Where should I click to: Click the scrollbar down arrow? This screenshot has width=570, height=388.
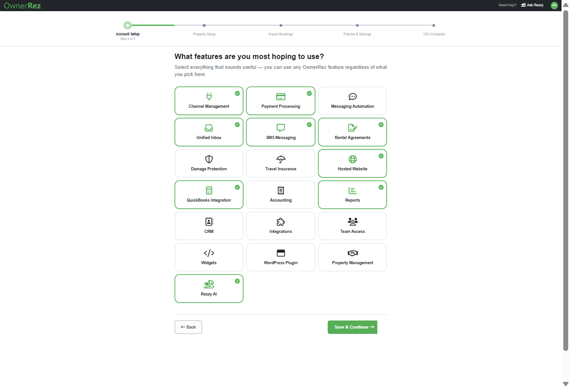click(x=566, y=384)
